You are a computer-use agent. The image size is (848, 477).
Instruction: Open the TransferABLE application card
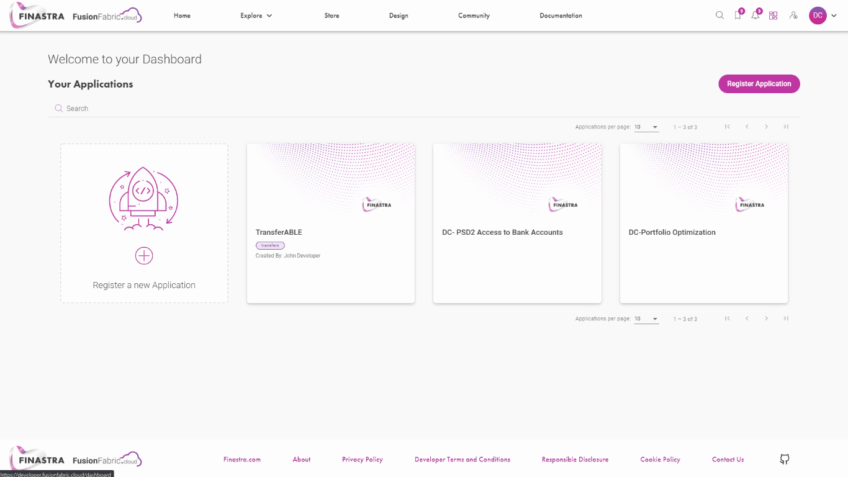click(x=331, y=224)
